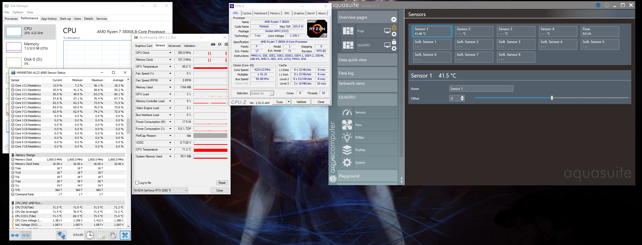The image size is (642, 245).
Task: Open the QUADRO Fans icon
Action: [x=347, y=125]
